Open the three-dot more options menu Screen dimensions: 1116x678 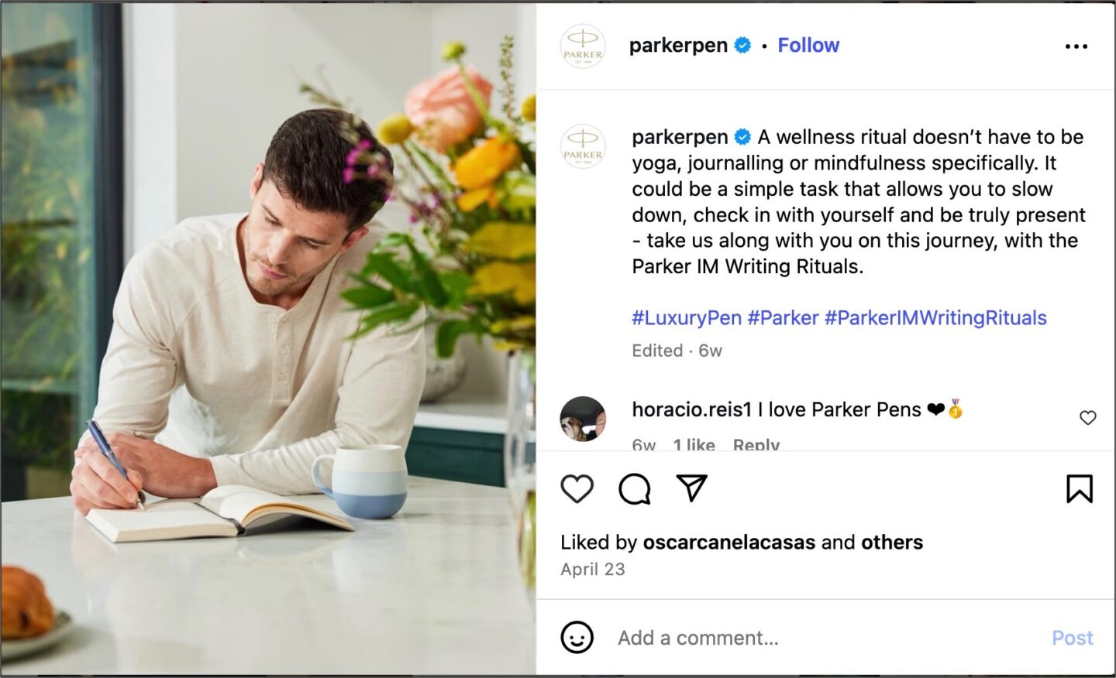click(x=1076, y=46)
